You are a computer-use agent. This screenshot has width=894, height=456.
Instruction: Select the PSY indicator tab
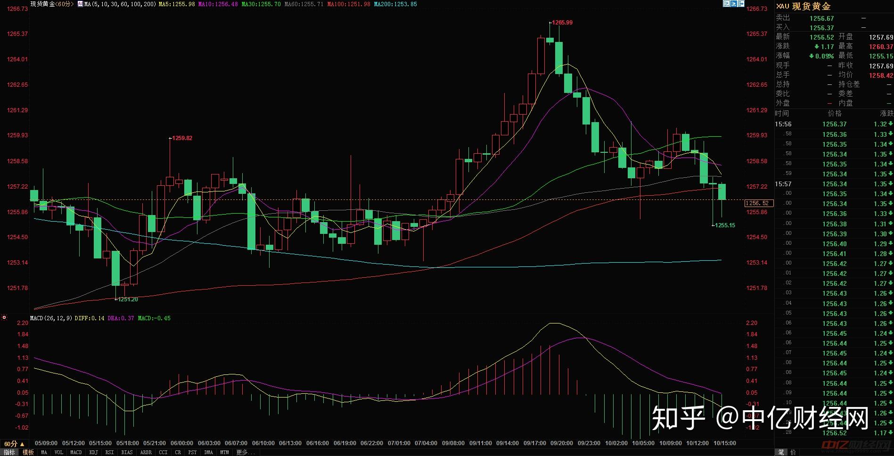click(x=192, y=452)
